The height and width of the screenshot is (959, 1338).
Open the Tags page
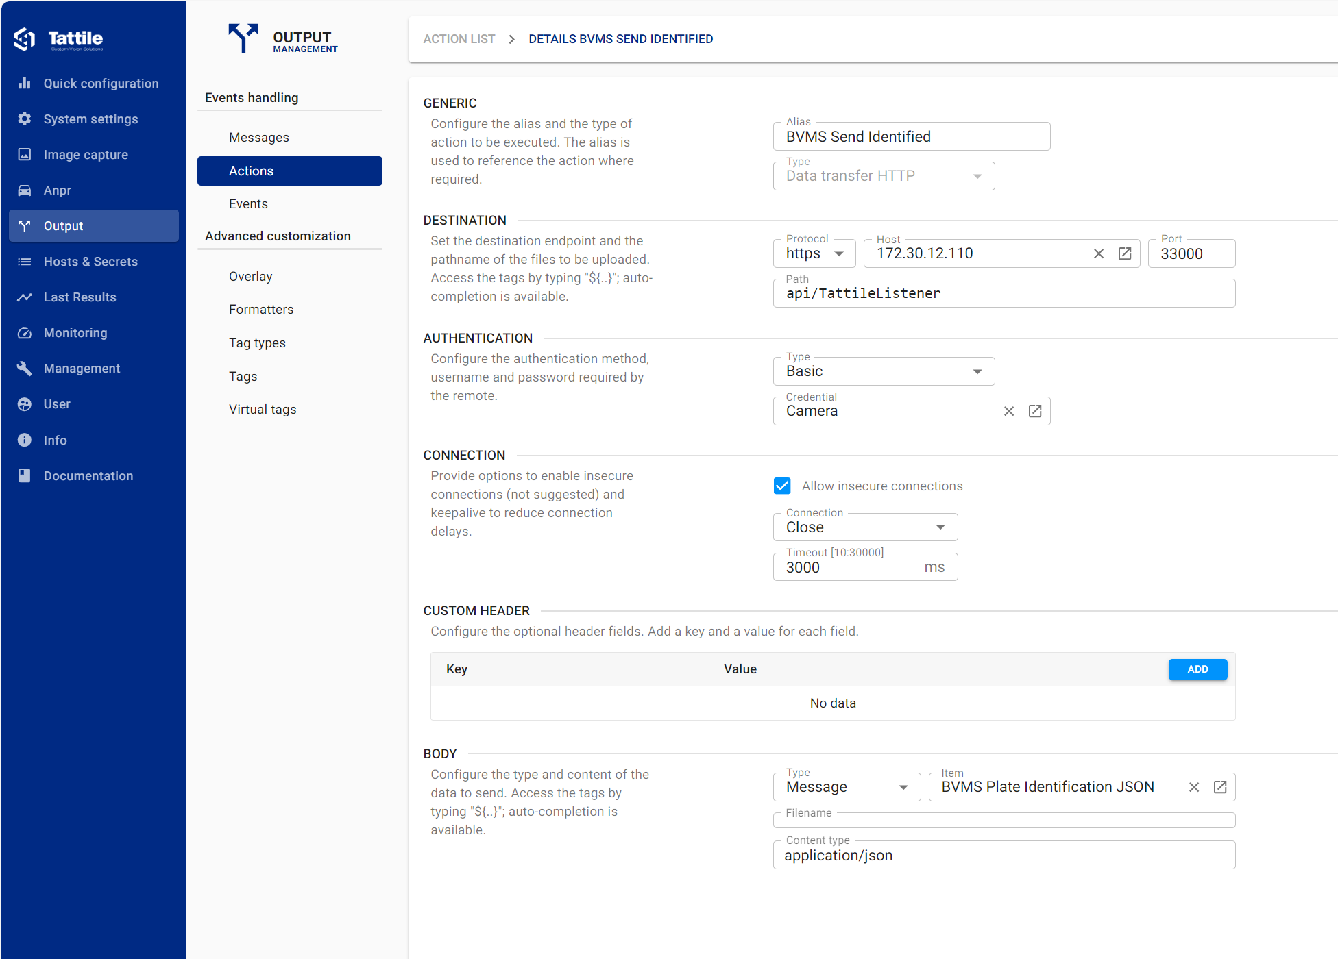click(289, 377)
